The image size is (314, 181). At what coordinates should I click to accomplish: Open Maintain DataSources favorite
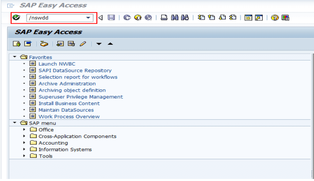pyautogui.click(x=66, y=110)
